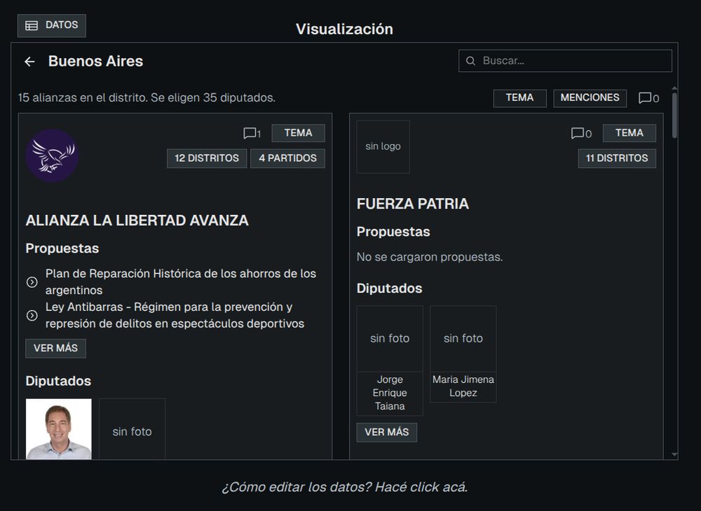Click the Alianza La Libertad Avanza eagle logo

(52, 155)
